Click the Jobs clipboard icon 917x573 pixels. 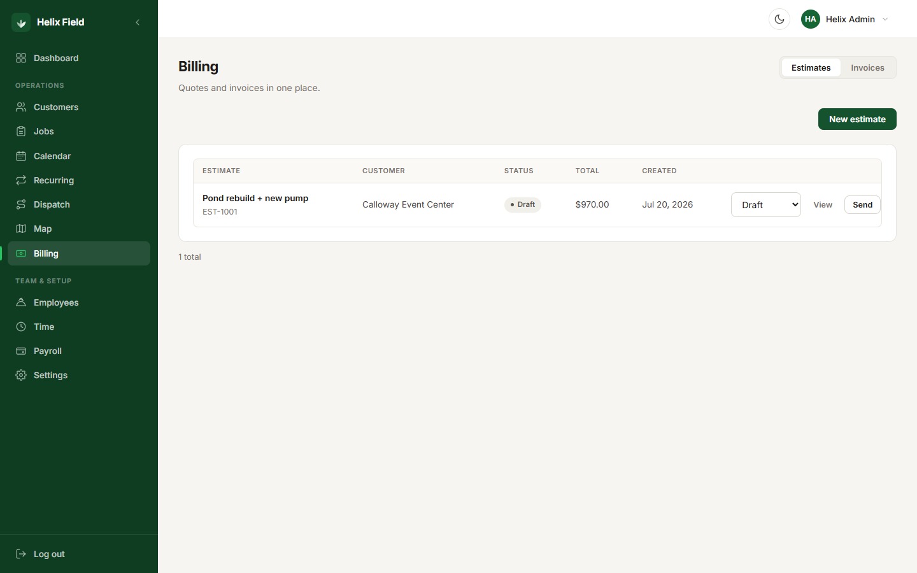pos(21,131)
